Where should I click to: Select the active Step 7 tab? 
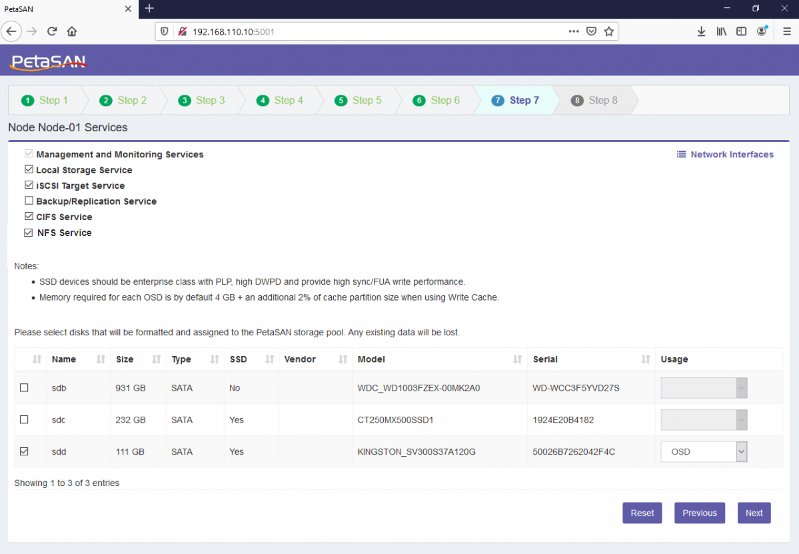pyautogui.click(x=515, y=101)
